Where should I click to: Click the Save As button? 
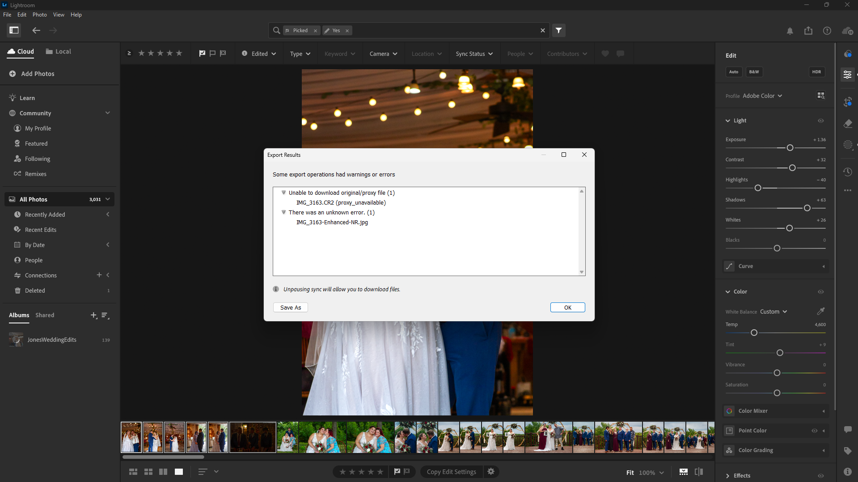click(x=290, y=307)
